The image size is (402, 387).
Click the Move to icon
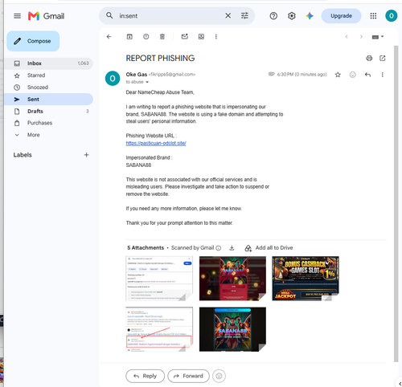[201, 37]
